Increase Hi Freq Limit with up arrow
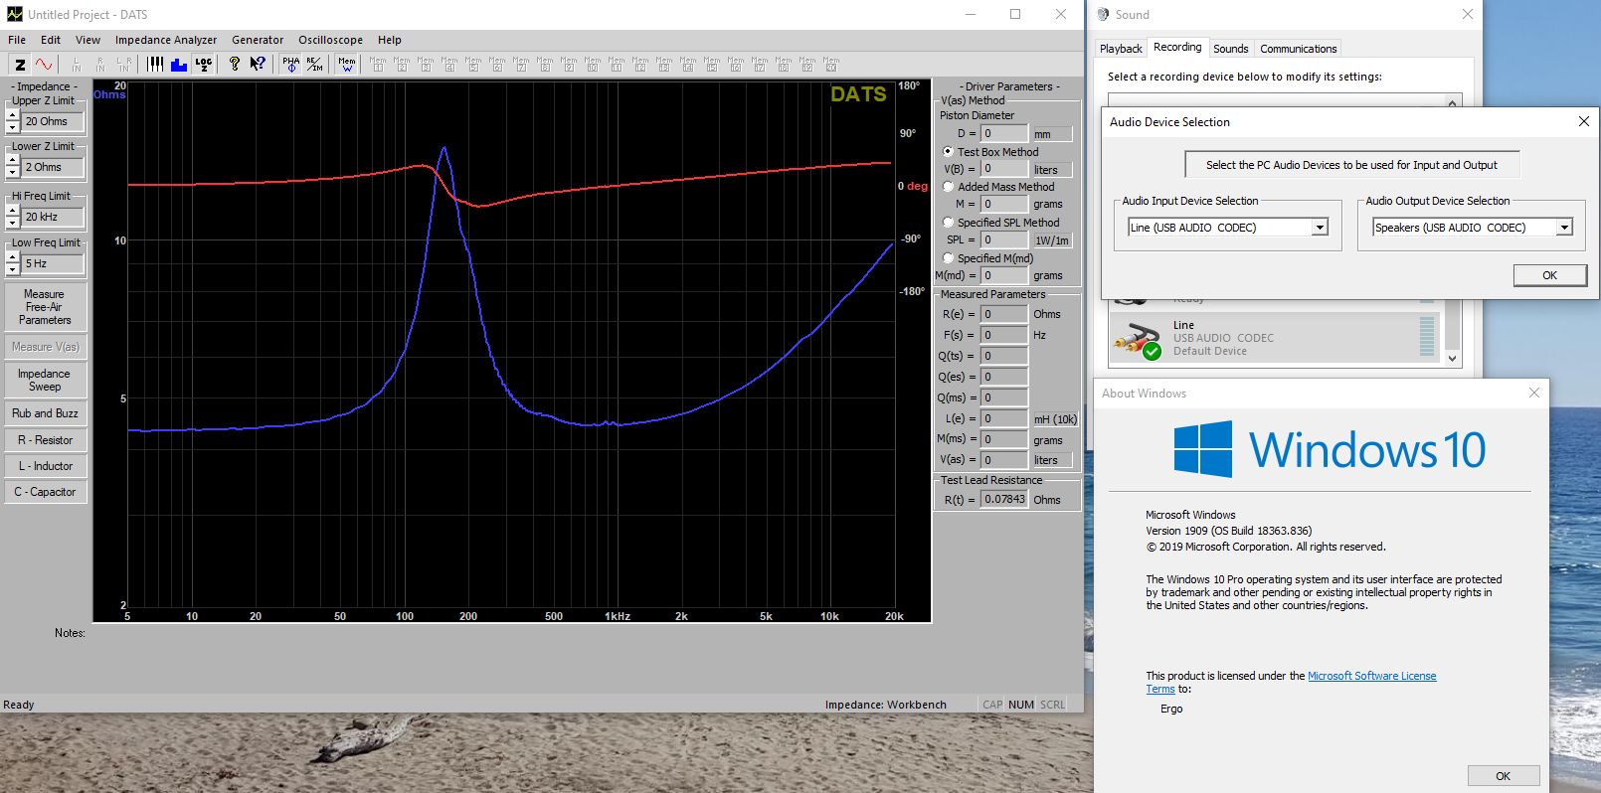This screenshot has height=793, width=1601. click(x=13, y=212)
